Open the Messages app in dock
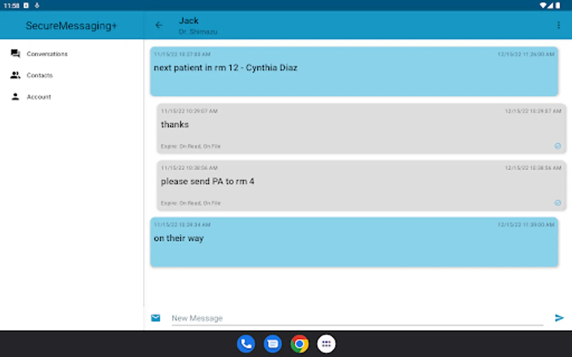This screenshot has height=357, width=572. pos(273,344)
